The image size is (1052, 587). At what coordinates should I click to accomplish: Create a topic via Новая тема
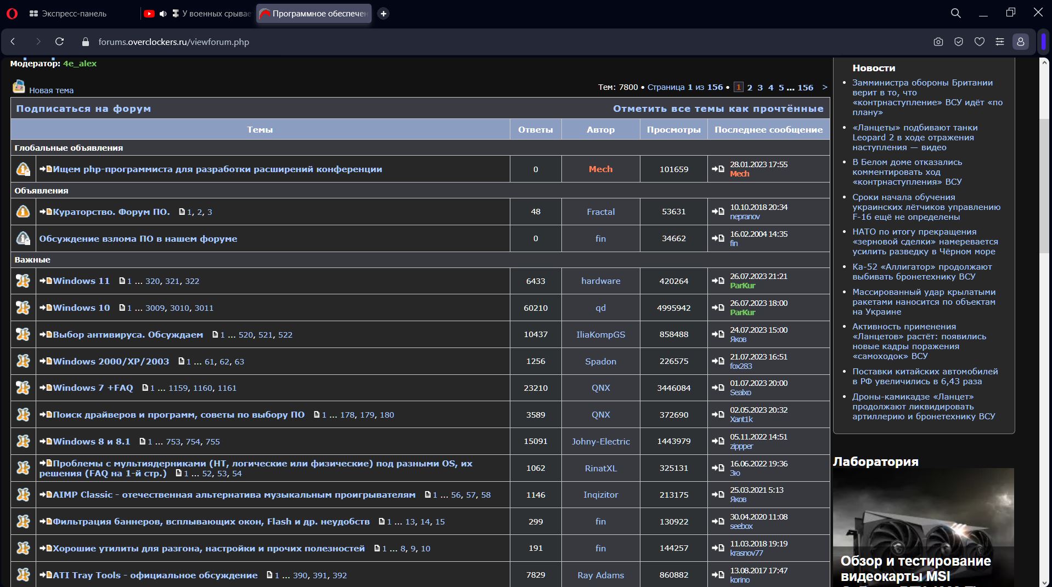click(x=51, y=90)
